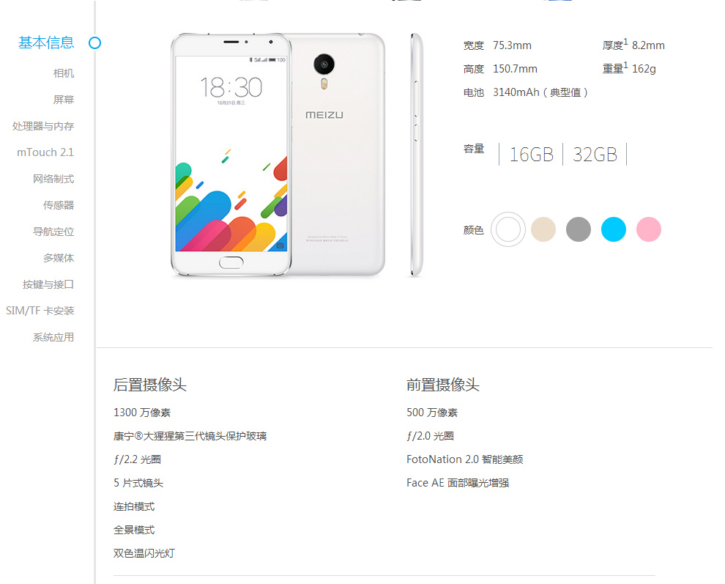Viewport: 725px width, 584px height.
Task: Open 导航定位 section
Action: 53,232
